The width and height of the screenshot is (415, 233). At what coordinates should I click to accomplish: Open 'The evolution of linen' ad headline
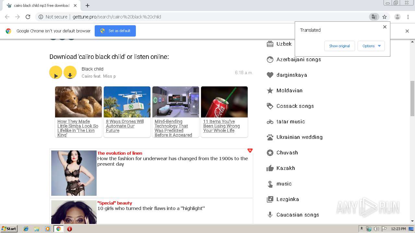coord(120,153)
